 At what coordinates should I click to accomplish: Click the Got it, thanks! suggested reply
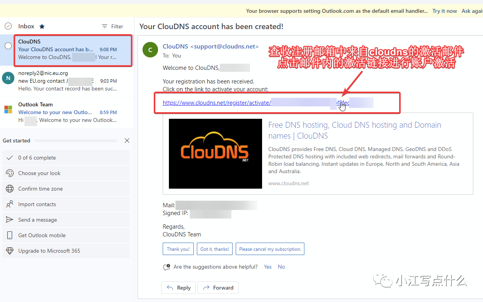click(215, 249)
